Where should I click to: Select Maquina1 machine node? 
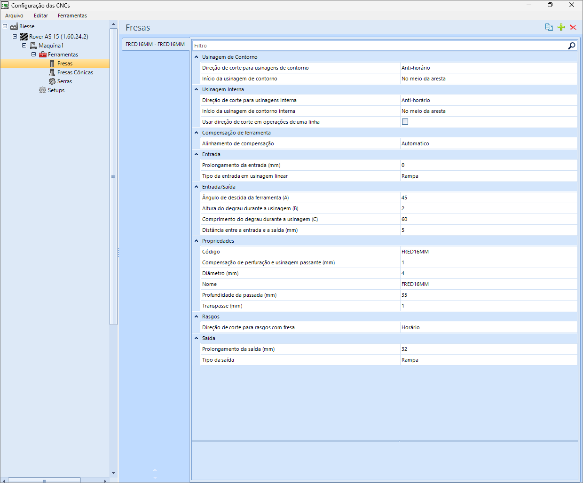pyautogui.click(x=50, y=46)
